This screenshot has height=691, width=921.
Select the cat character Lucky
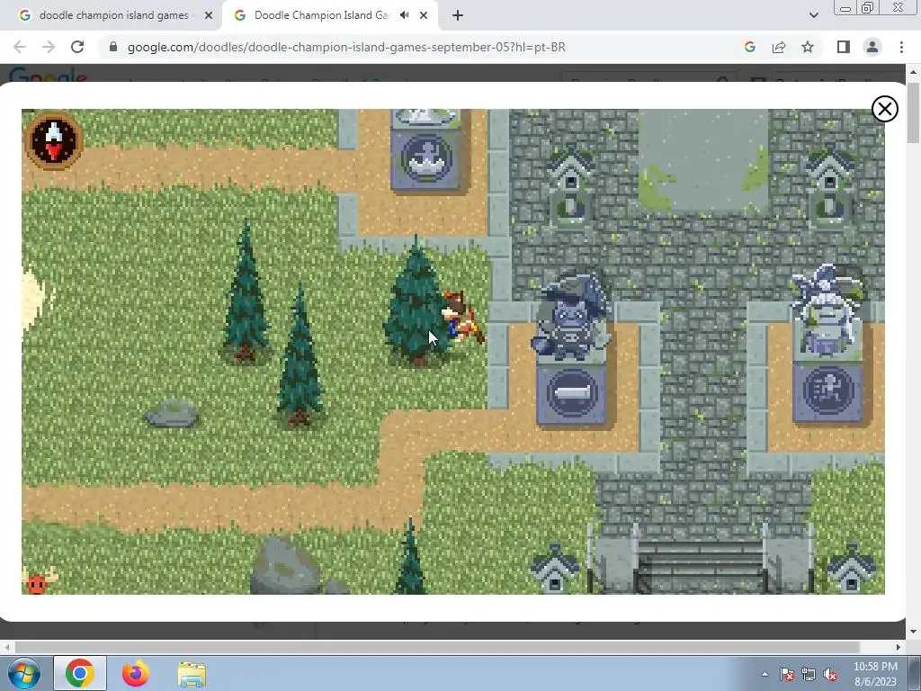coord(462,318)
